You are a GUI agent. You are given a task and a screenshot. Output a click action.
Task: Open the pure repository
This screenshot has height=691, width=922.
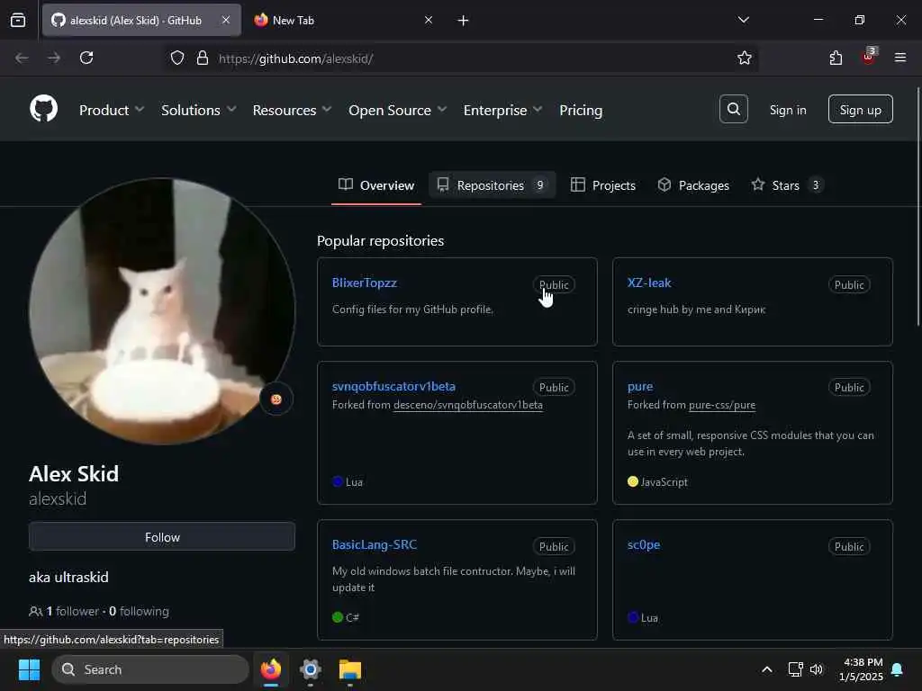(640, 386)
